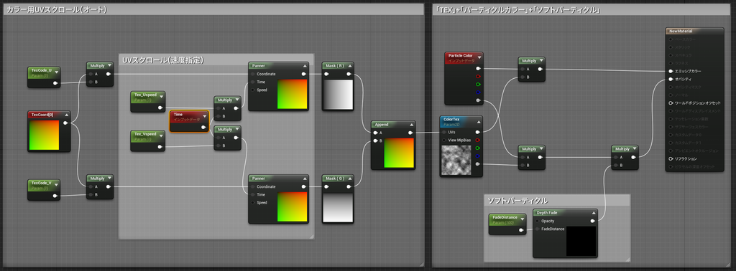The width and height of the screenshot is (736, 271).
Task: Click the エミッシブカラー input pin on NewMaterial
Action: click(671, 71)
